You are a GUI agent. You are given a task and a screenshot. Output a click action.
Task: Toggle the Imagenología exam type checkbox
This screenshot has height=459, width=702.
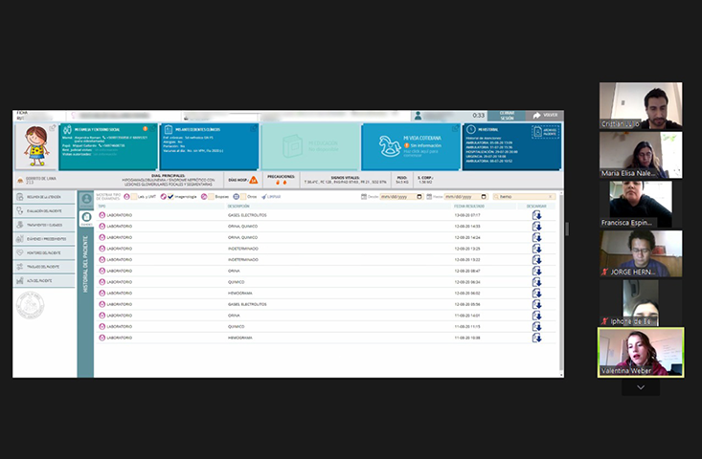pos(170,196)
